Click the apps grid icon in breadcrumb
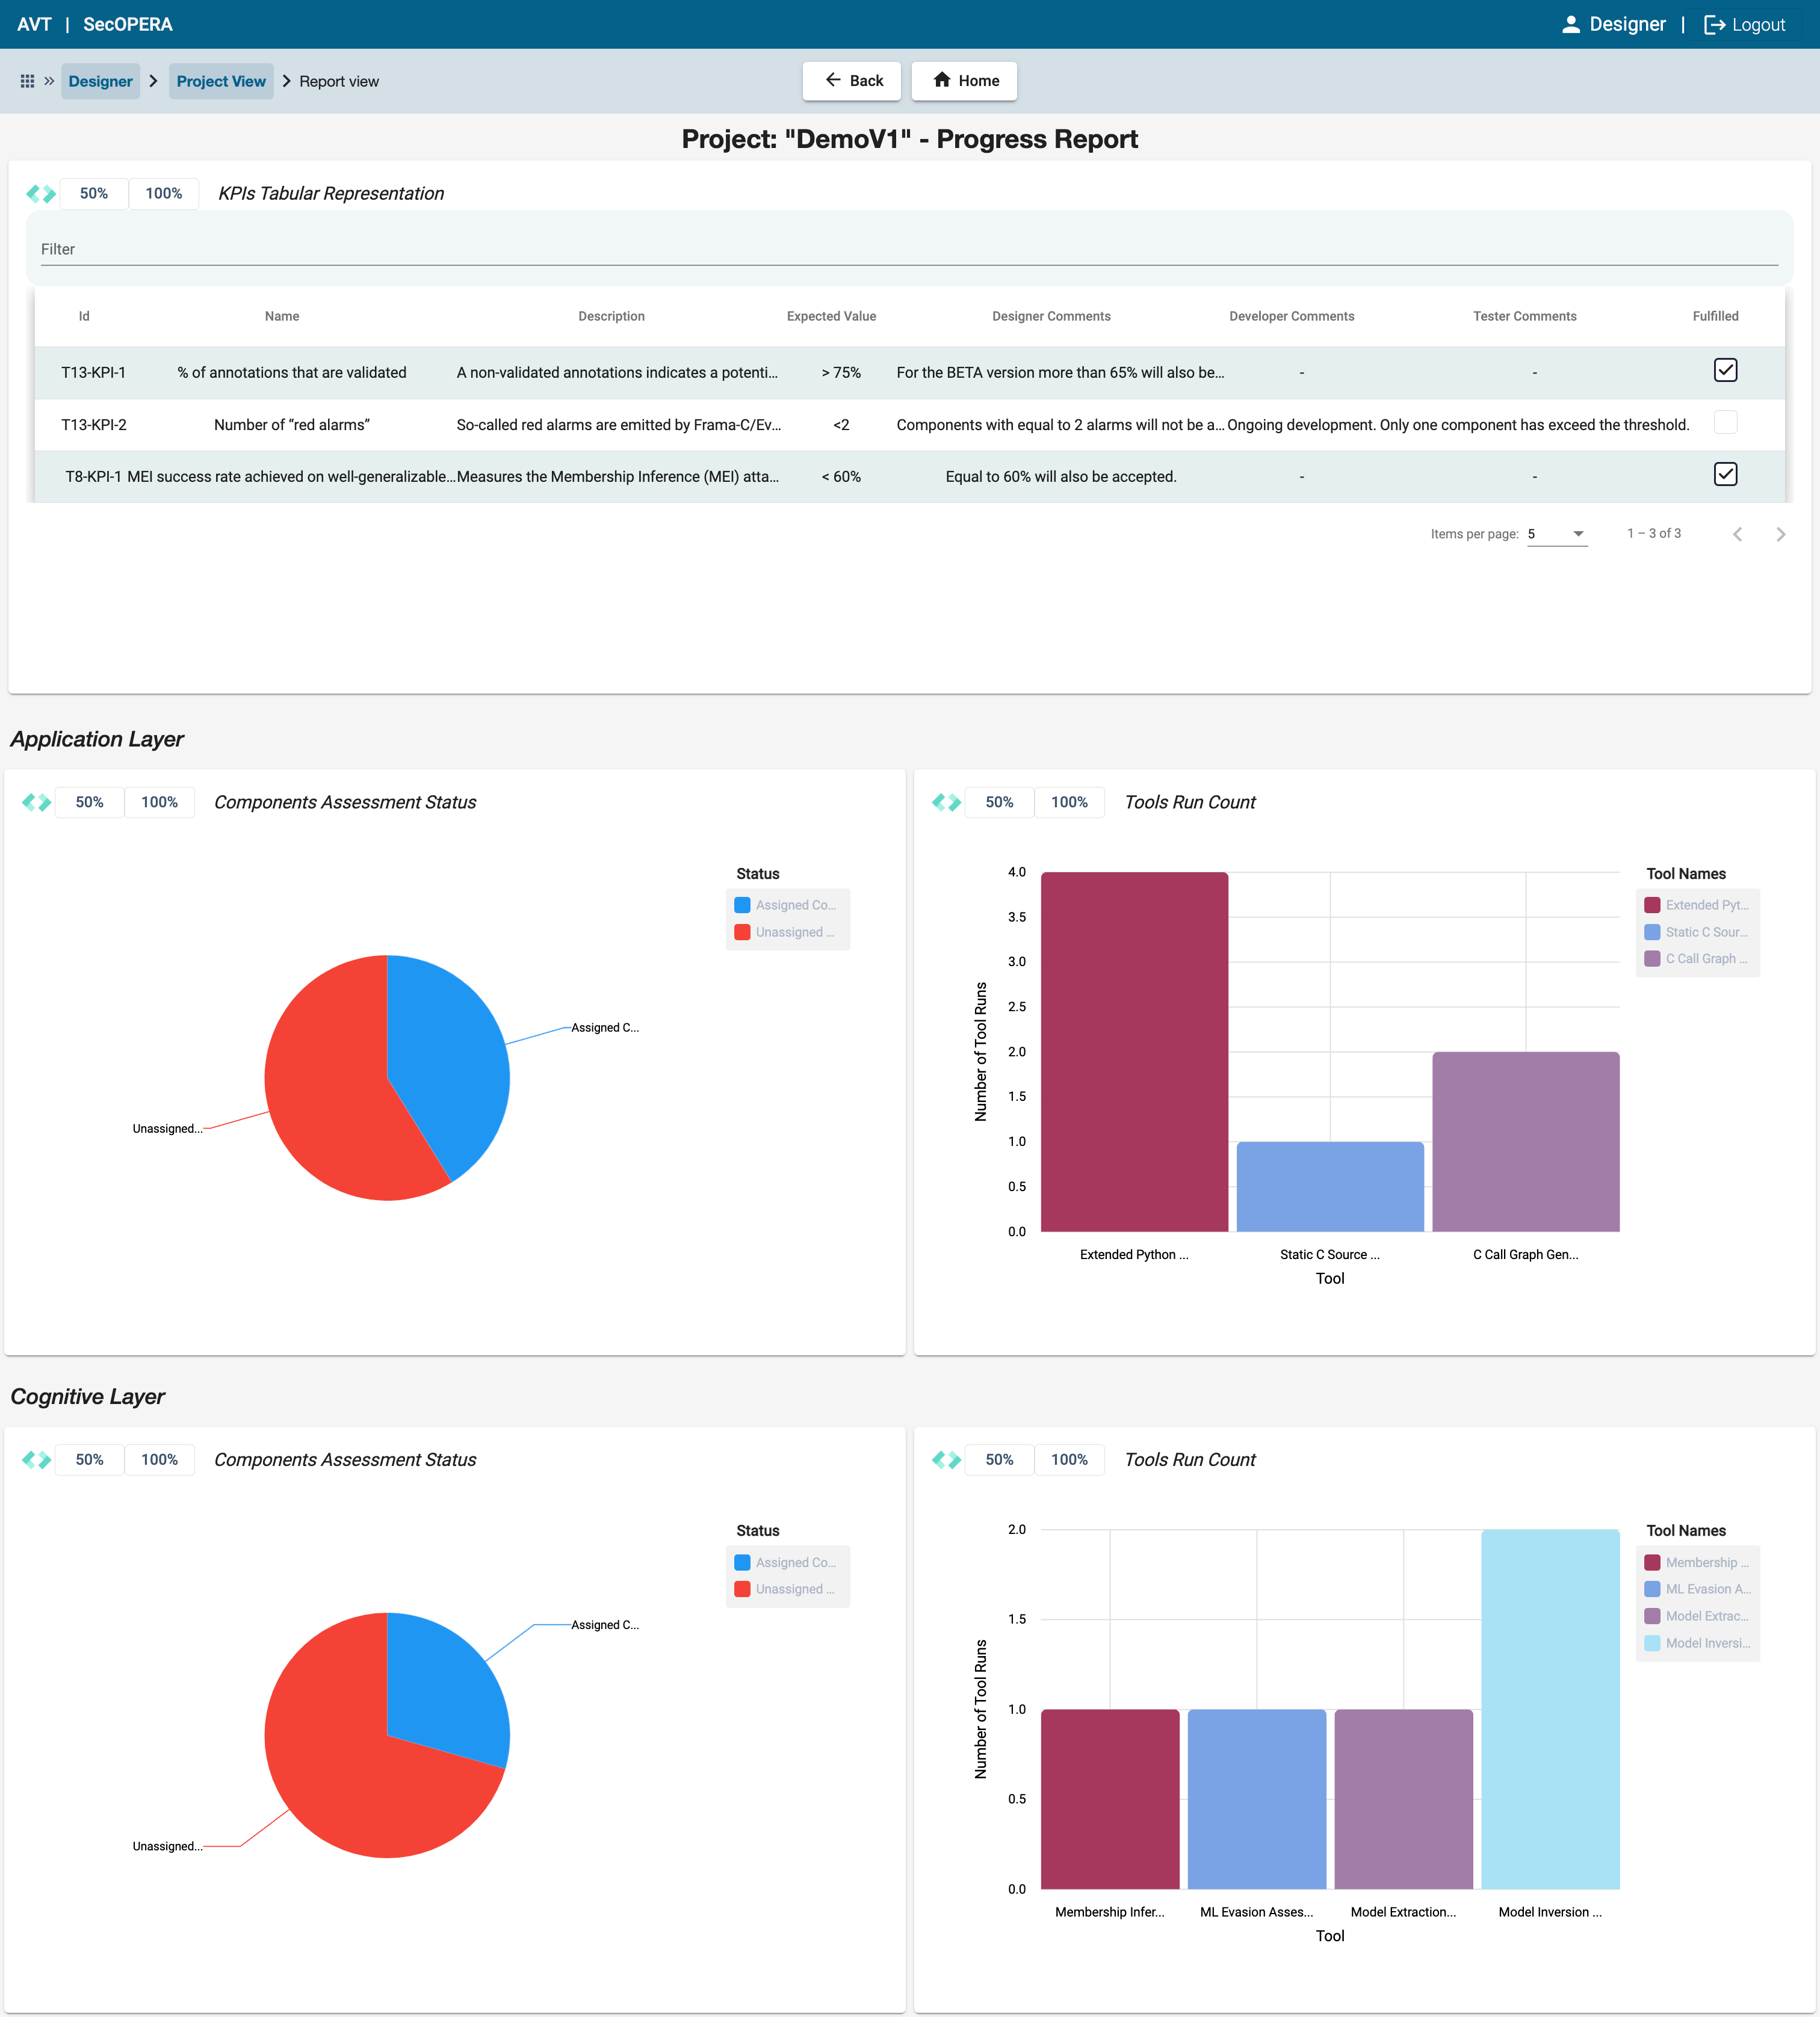The height and width of the screenshot is (2017, 1820). click(27, 81)
